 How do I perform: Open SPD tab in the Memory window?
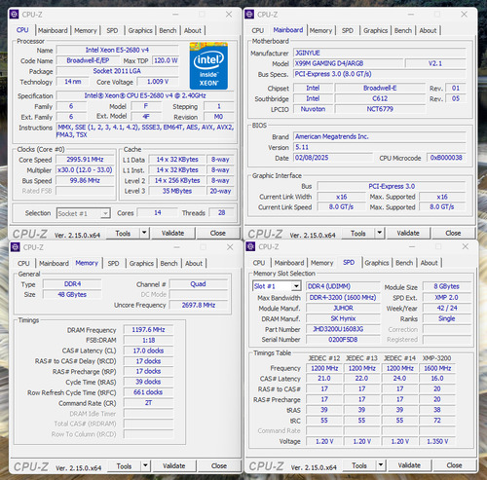click(x=113, y=263)
